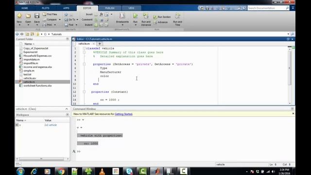Click the editor vertical scrollbar
311x175 pixels.
point(290,68)
